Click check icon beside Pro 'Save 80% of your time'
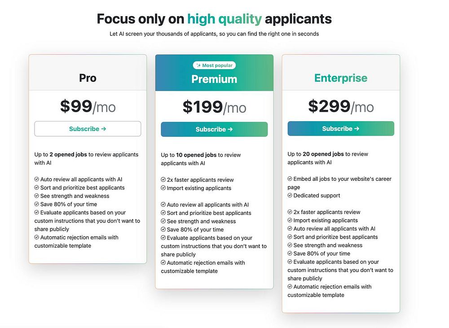This screenshot has width=449, height=328. pos(37,204)
